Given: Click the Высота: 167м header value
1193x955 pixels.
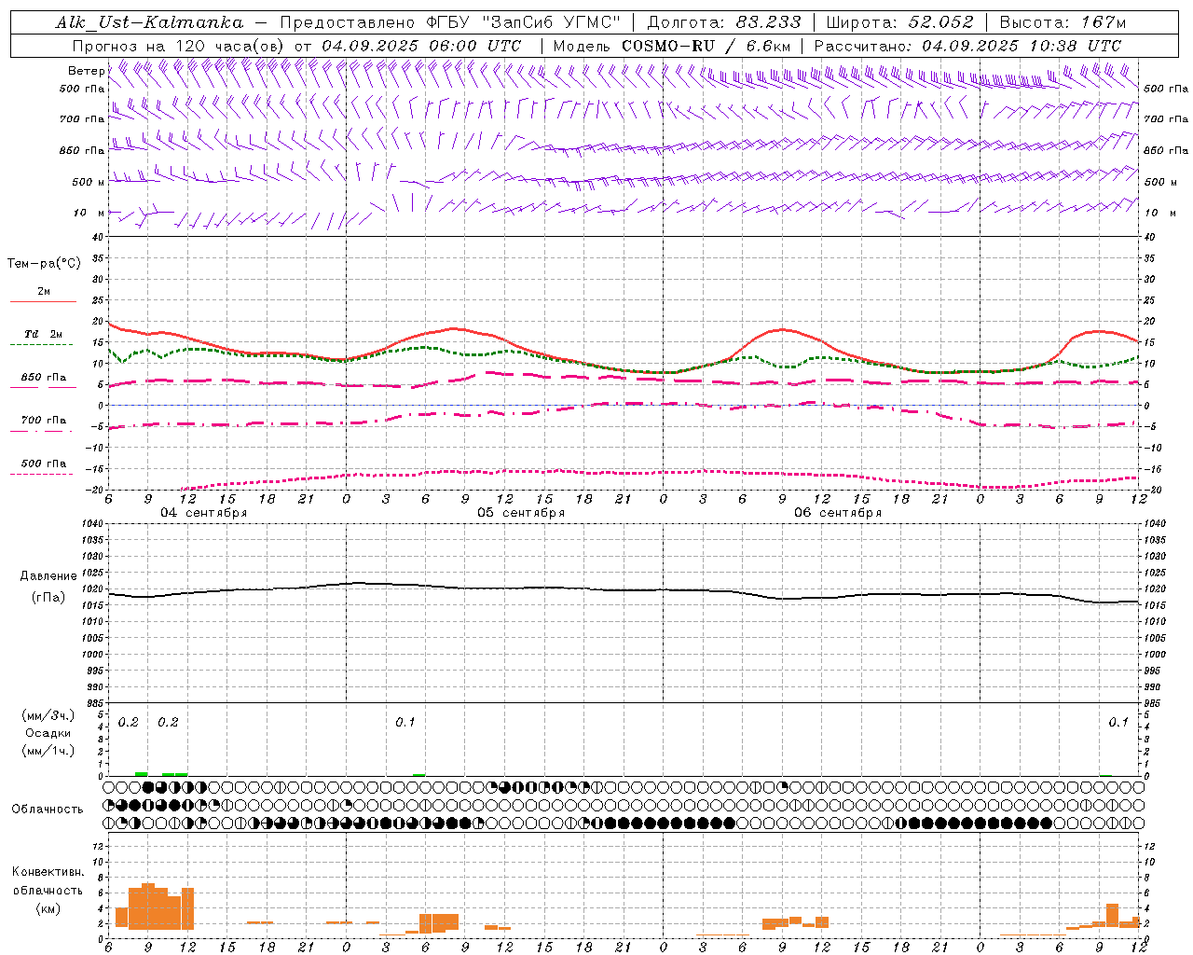Looking at the screenshot, I should pos(1063,22).
